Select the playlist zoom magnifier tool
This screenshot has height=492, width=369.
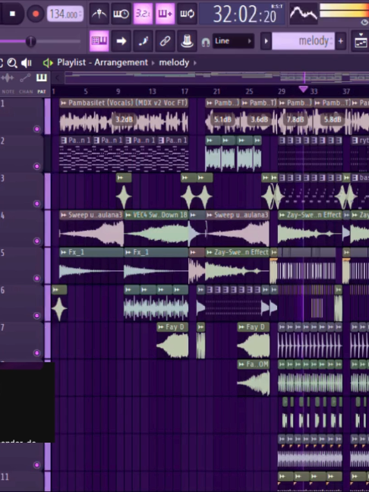click(x=12, y=63)
